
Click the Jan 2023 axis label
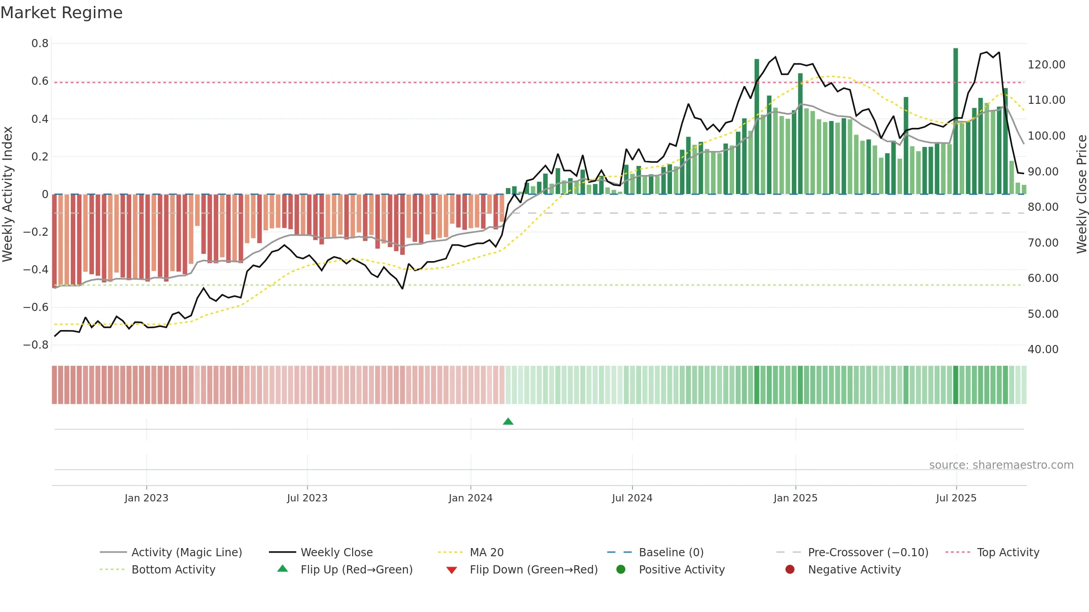pos(147,498)
